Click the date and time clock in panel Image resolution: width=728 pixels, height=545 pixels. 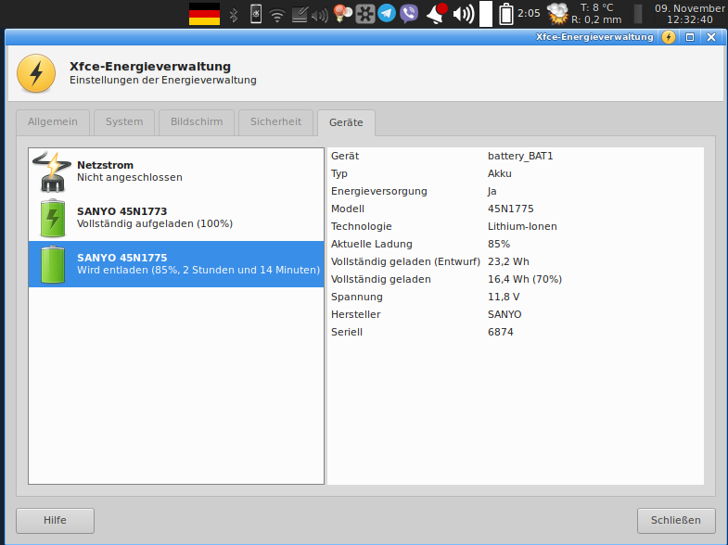(690, 14)
